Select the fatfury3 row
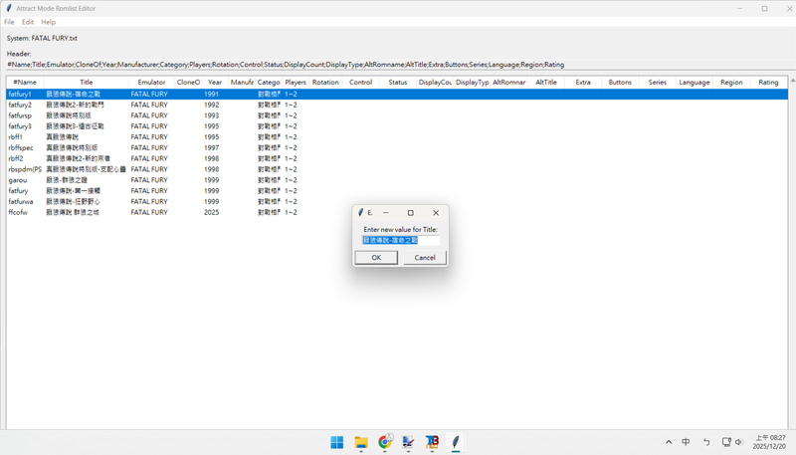The height and width of the screenshot is (455, 796). [x=397, y=126]
